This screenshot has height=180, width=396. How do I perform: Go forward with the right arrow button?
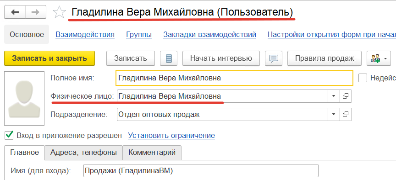coord(36,12)
